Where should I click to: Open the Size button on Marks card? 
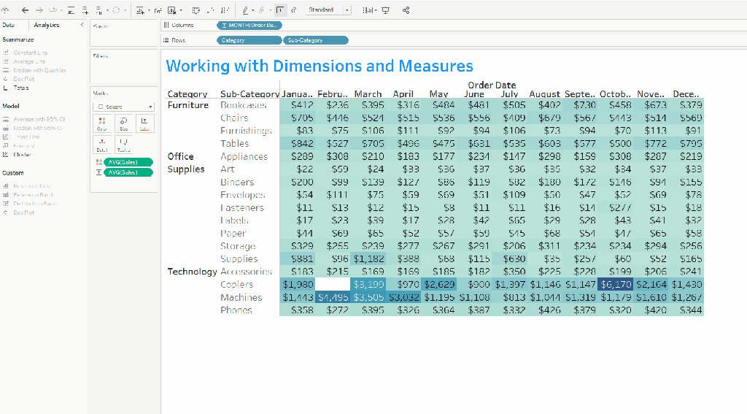click(x=123, y=123)
